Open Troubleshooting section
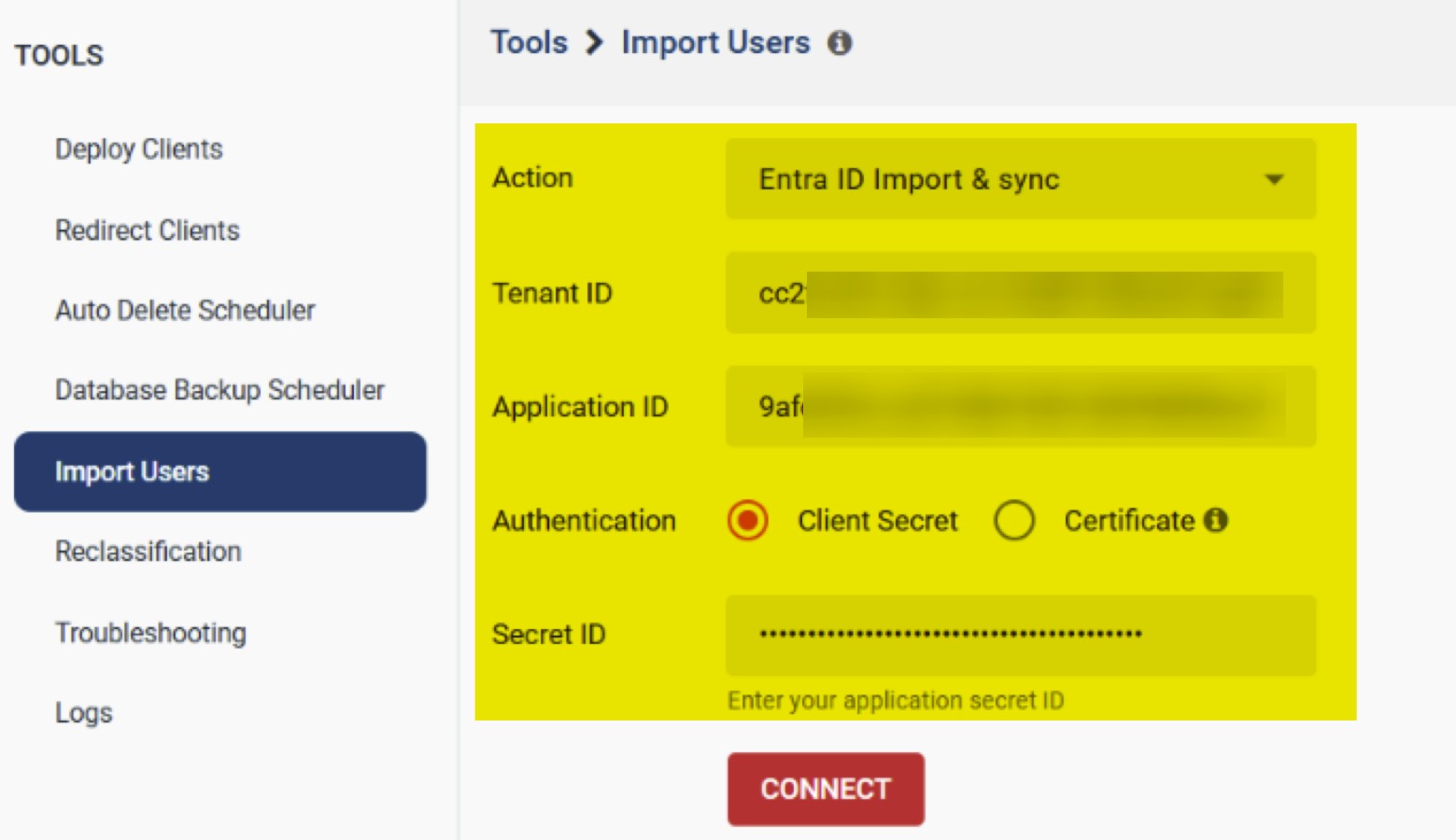1456x840 pixels. [x=150, y=633]
